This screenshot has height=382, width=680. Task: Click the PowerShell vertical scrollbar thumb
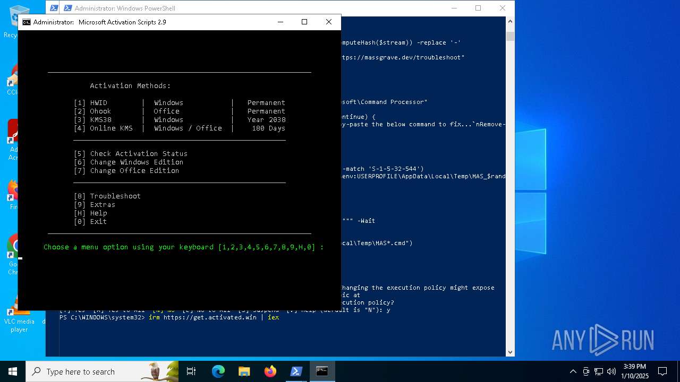click(510, 37)
